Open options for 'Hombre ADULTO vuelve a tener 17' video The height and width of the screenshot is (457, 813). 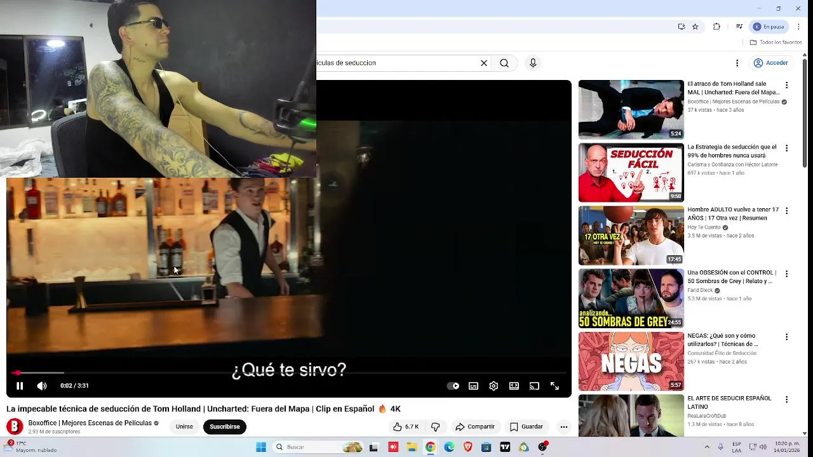coord(786,211)
